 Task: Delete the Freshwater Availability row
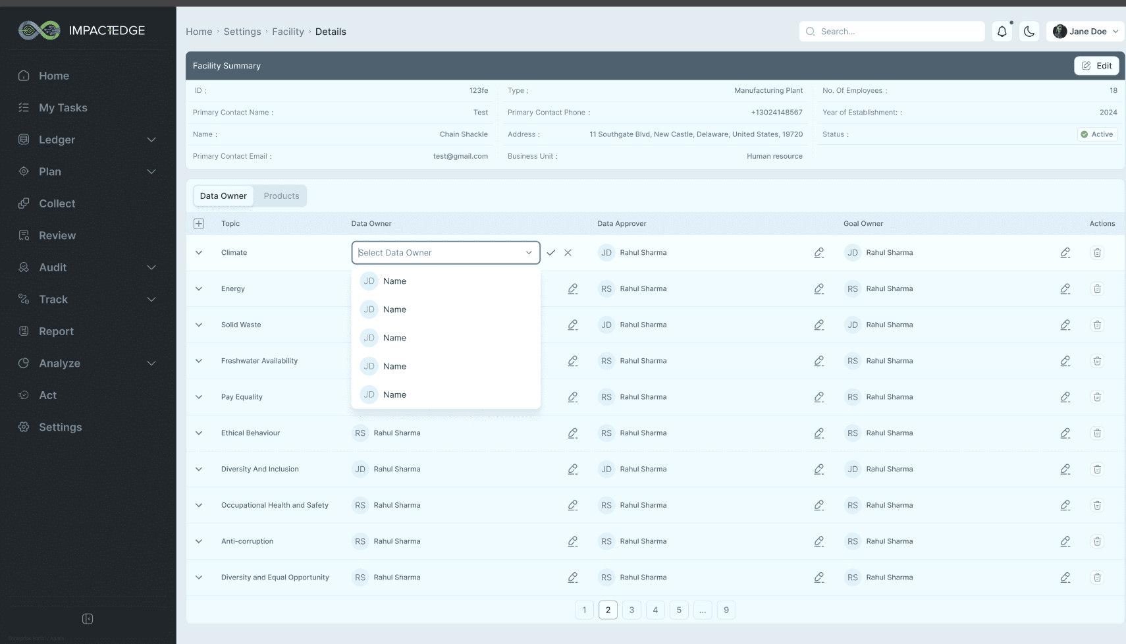pos(1097,361)
